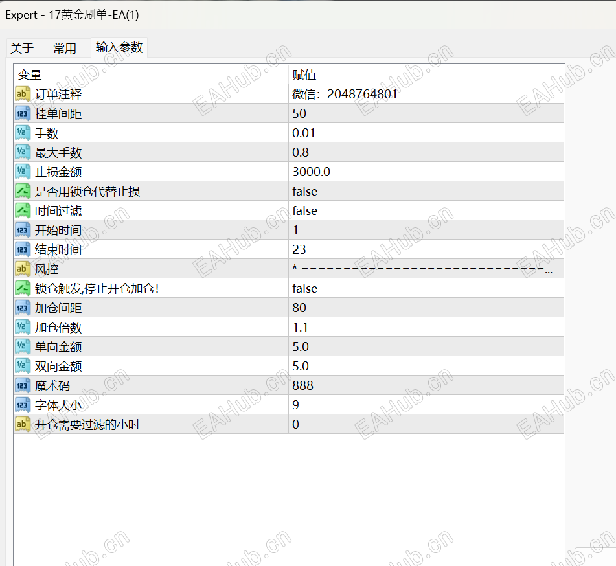The width and height of the screenshot is (616, 566).
Task: Click the 挂单间距 variable name
Action: tap(58, 114)
